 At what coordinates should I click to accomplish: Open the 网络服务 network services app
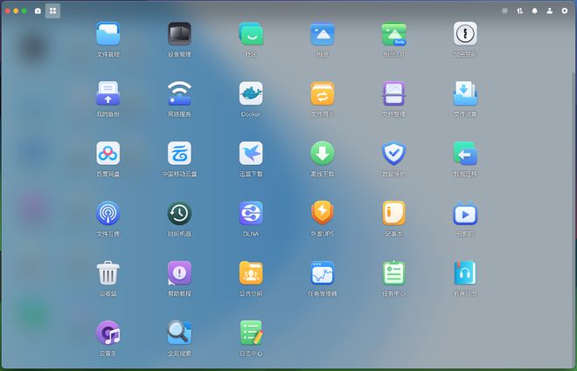pyautogui.click(x=179, y=94)
